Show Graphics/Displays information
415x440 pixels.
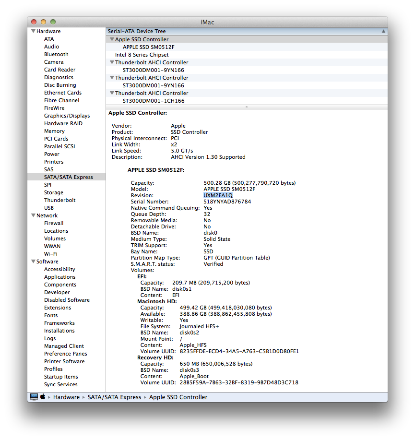(x=67, y=116)
